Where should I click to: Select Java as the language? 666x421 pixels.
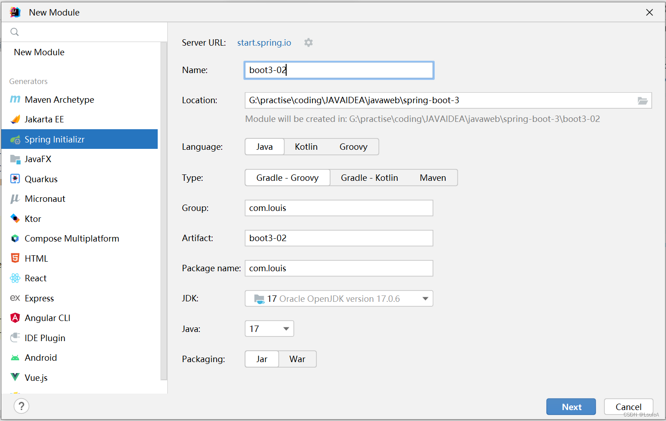[265, 147]
